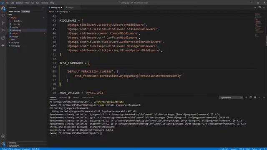The width and height of the screenshot is (267, 150).
Task: Open the Explorer view in the activity bar
Action: (3, 8)
